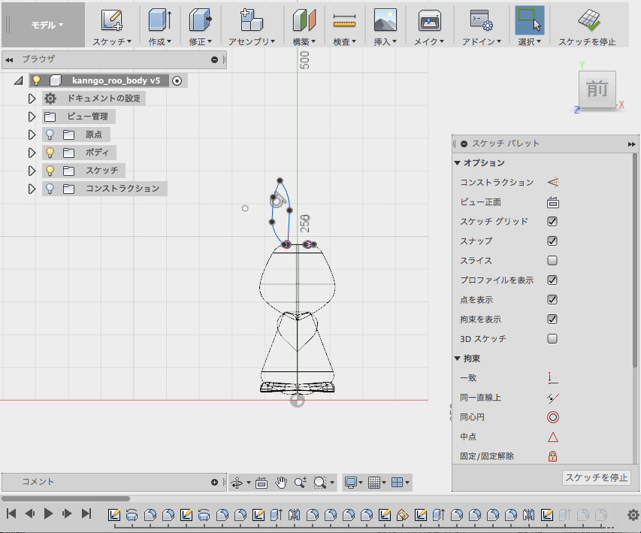Screen dimensions: 641x533
Task: Open the timeline settings gear
Action: point(633,515)
